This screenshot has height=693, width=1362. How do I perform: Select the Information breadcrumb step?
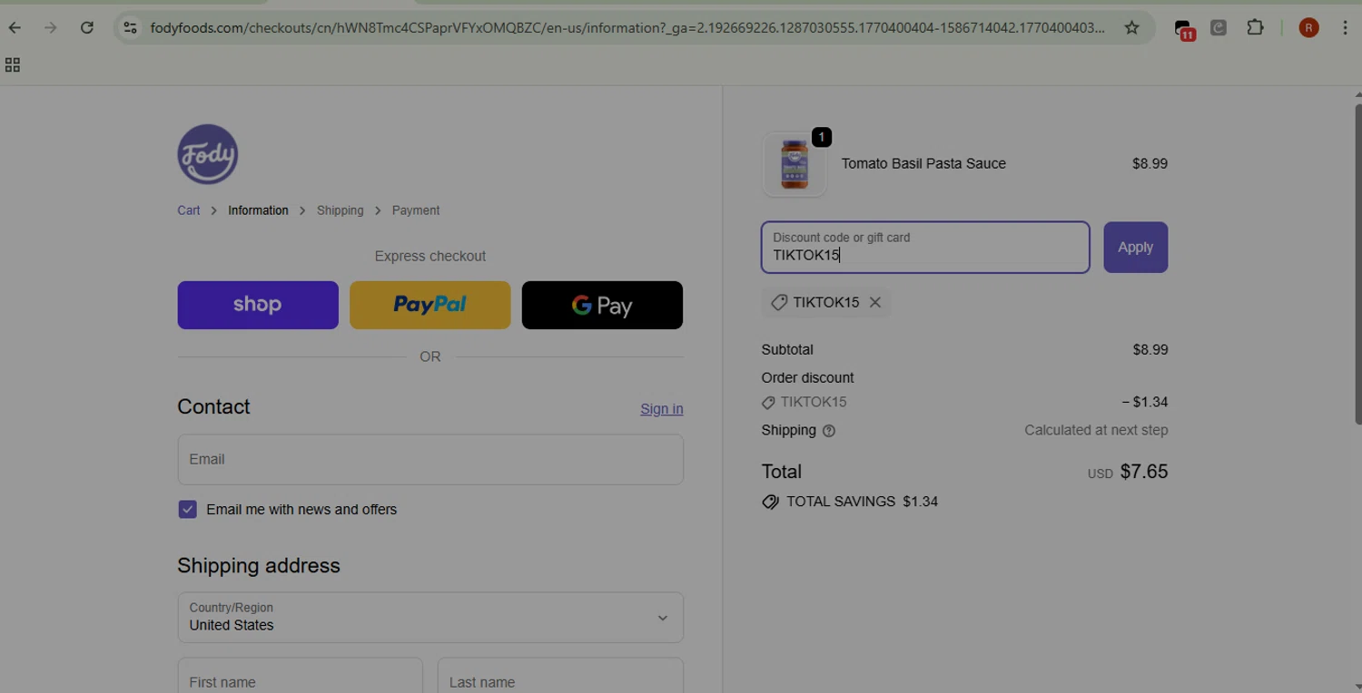pos(258,210)
